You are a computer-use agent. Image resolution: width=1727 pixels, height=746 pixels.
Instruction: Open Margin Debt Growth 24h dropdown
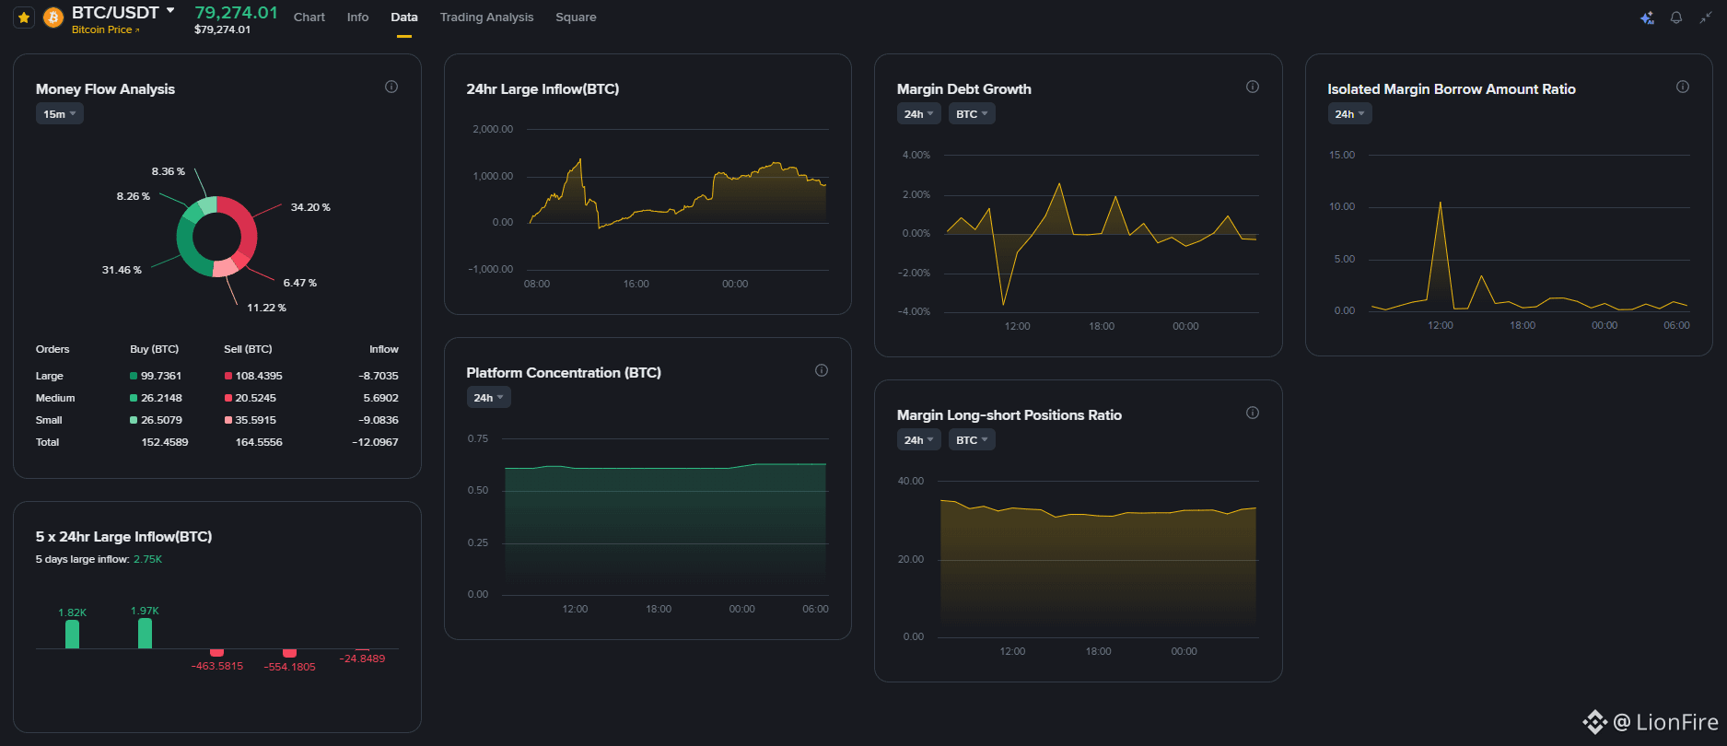coord(919,114)
